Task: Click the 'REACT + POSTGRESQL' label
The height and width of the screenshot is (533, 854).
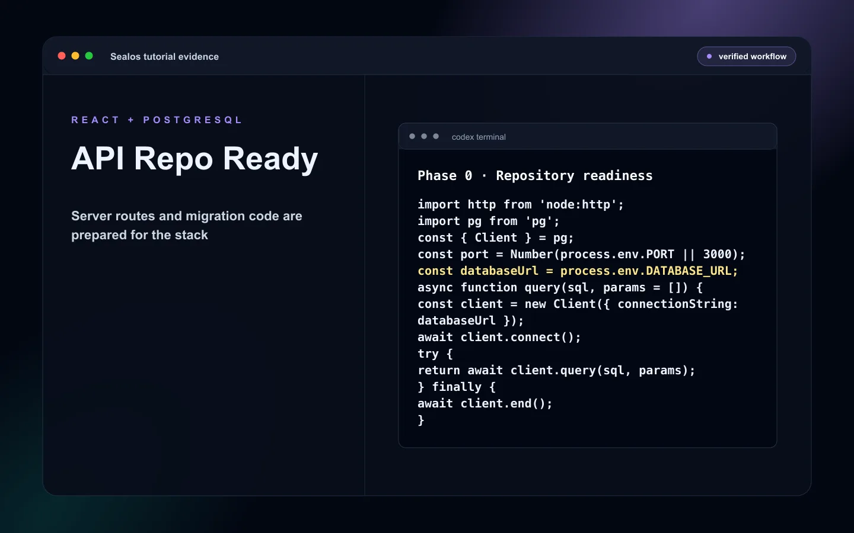Action: pyautogui.click(x=157, y=120)
